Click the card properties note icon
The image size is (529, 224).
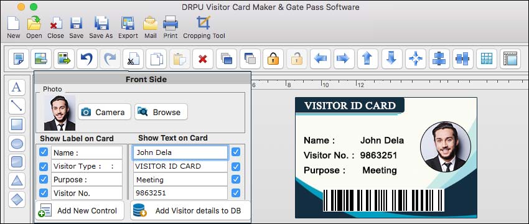18,59
